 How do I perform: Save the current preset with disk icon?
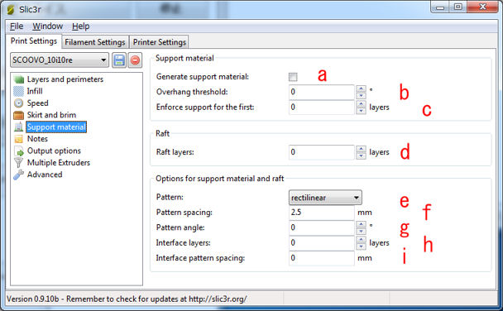click(x=119, y=60)
